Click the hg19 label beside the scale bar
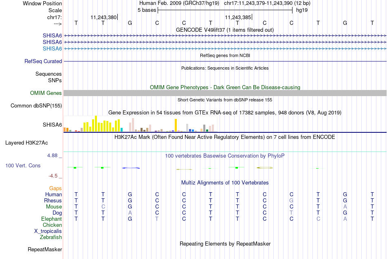The image size is (387, 259). (302, 10)
